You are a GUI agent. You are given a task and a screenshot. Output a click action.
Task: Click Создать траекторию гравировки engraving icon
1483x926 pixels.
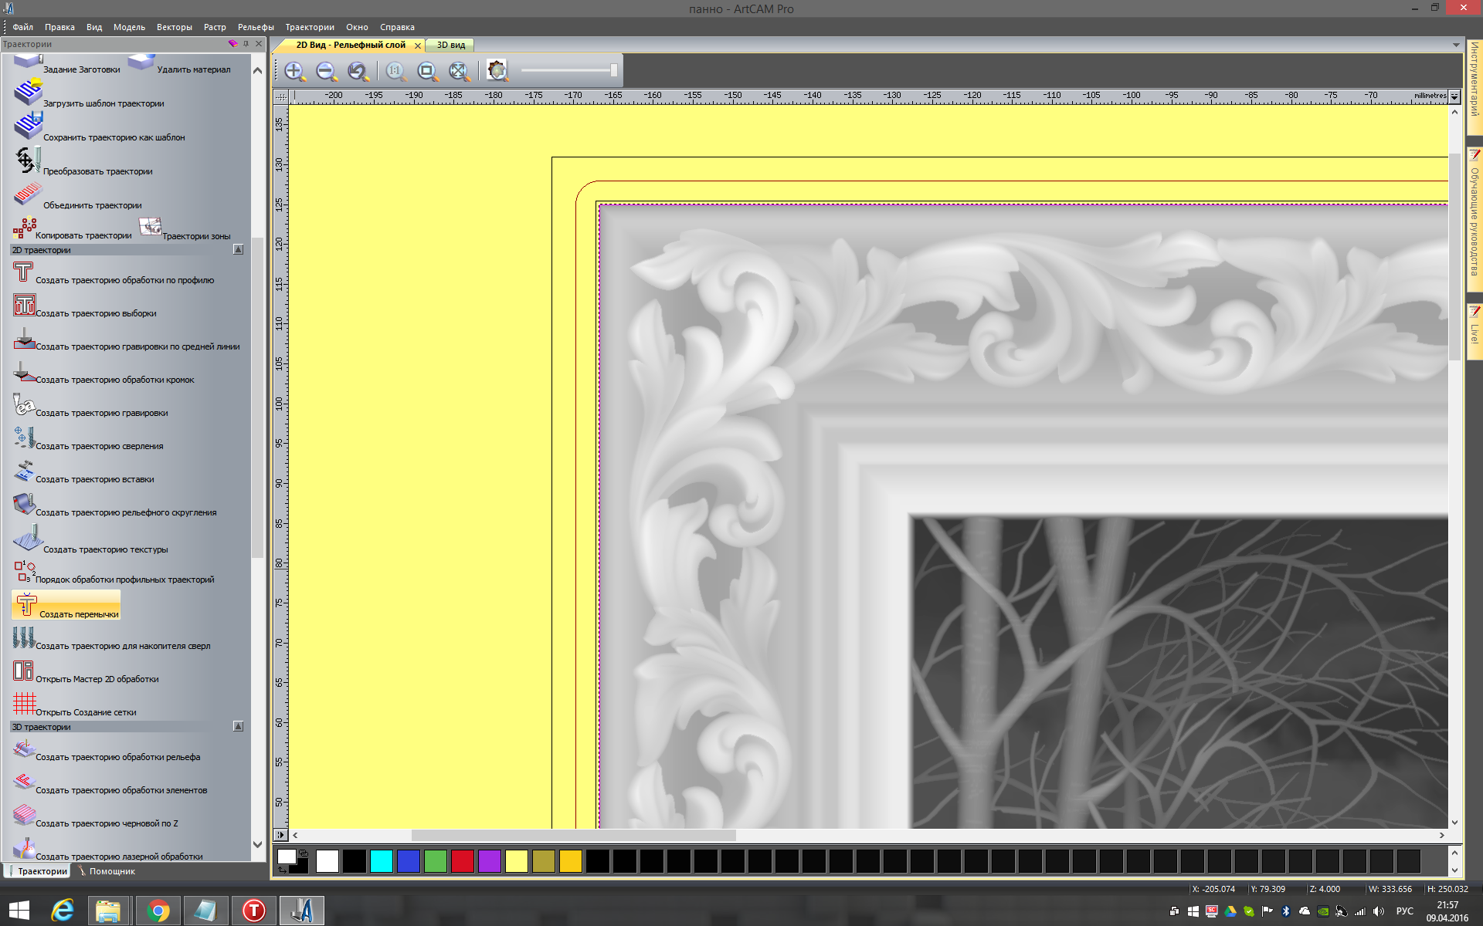[24, 405]
